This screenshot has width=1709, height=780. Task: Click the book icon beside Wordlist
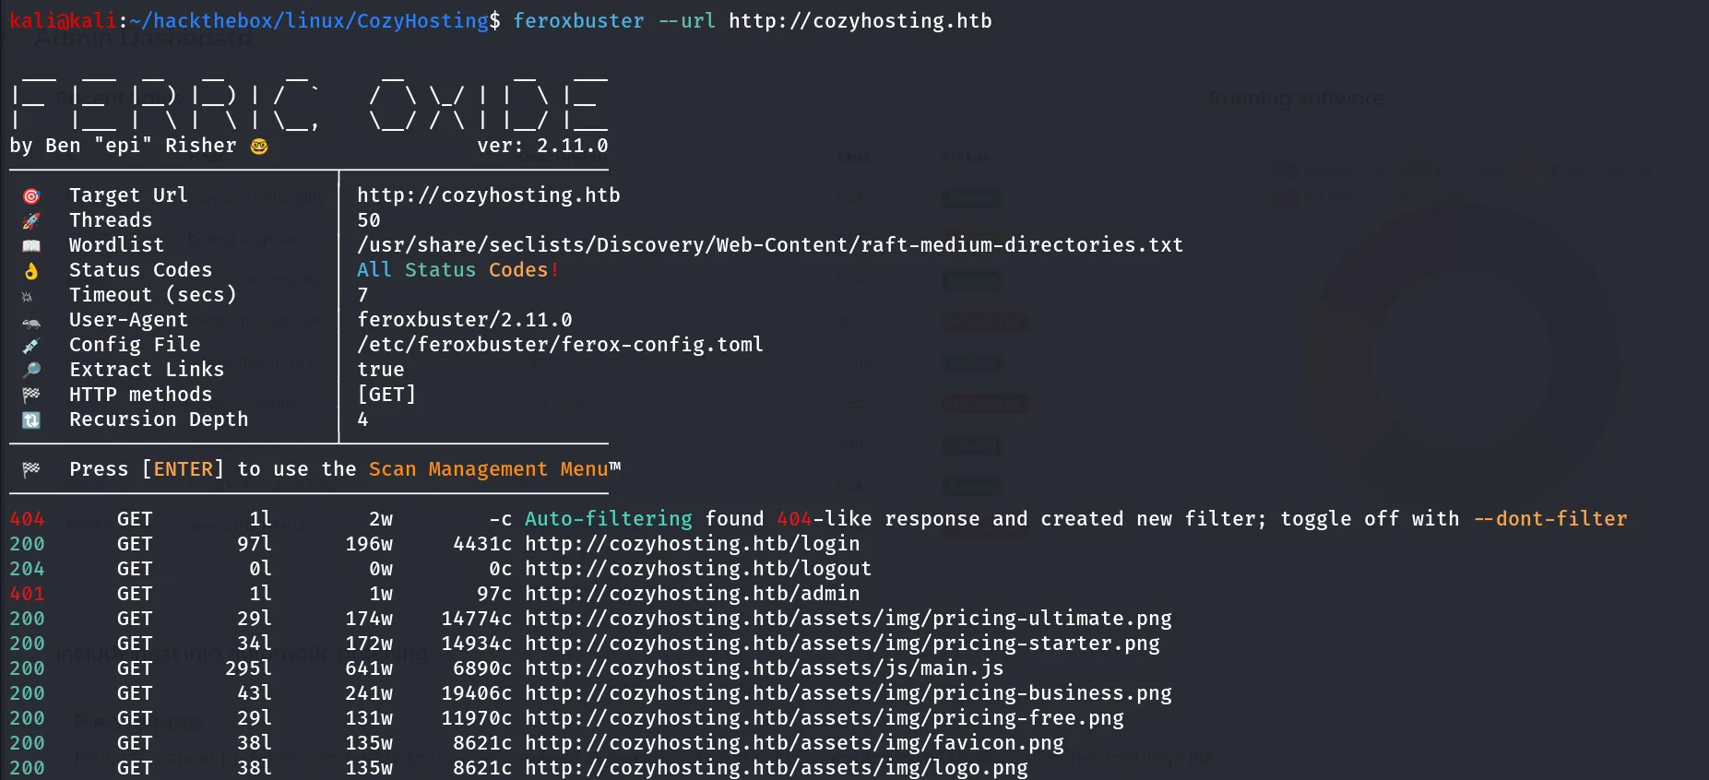coord(31,246)
